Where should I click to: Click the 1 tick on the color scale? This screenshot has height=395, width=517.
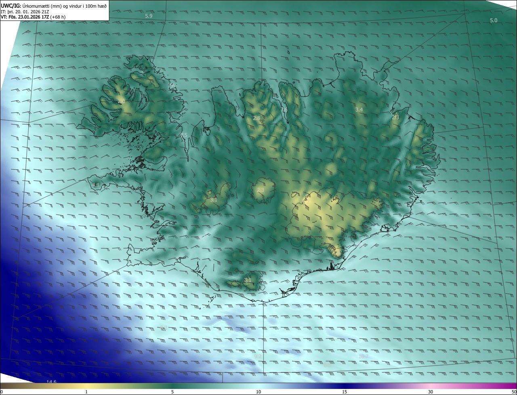point(86,392)
